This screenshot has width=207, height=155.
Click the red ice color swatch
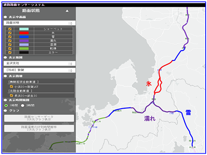24,33
